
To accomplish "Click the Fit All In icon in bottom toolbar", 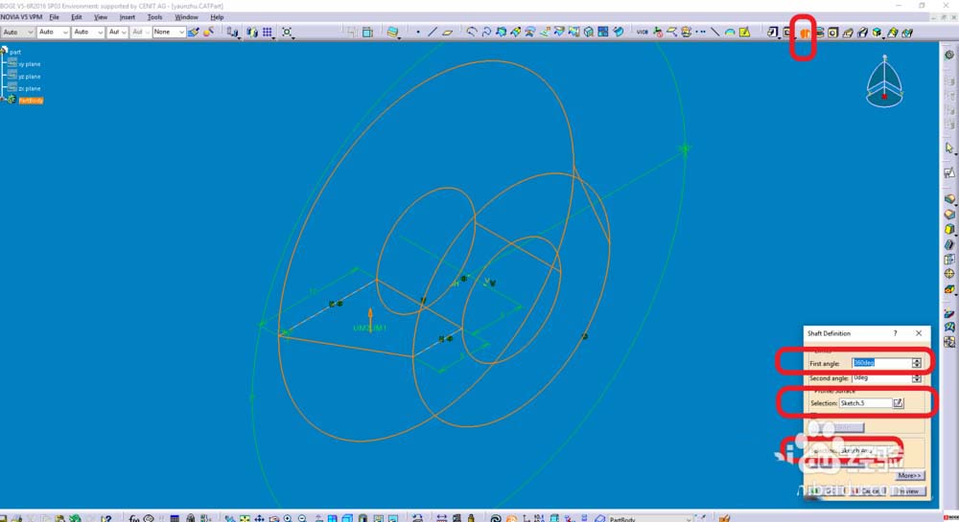I will [x=244, y=518].
